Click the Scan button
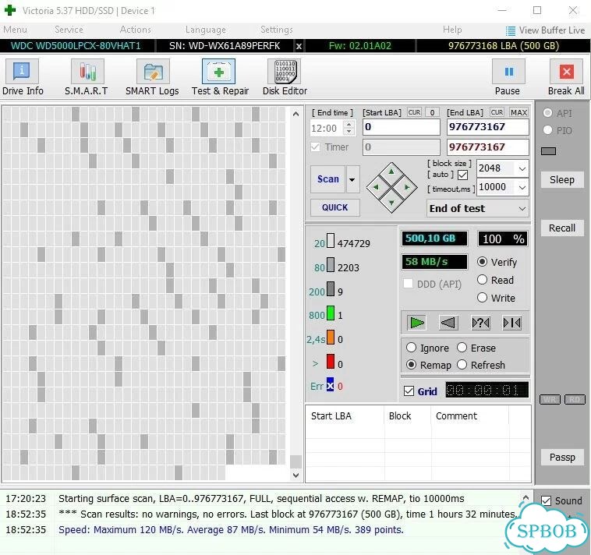The image size is (591, 555). [x=328, y=179]
